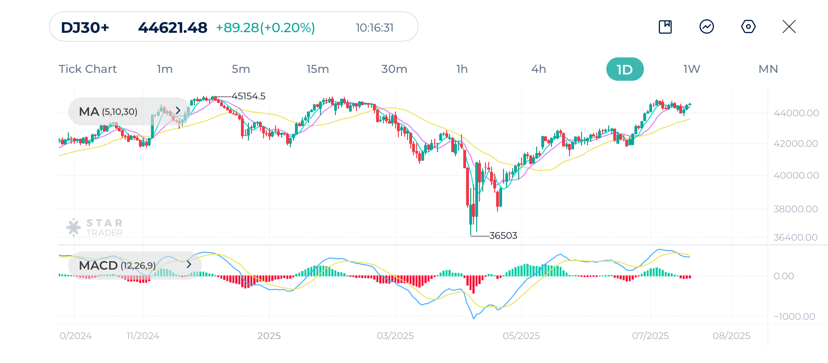Image resolution: width=828 pixels, height=363 pixels.
Task: Click the 45154.5 high price label
Action: point(249,96)
